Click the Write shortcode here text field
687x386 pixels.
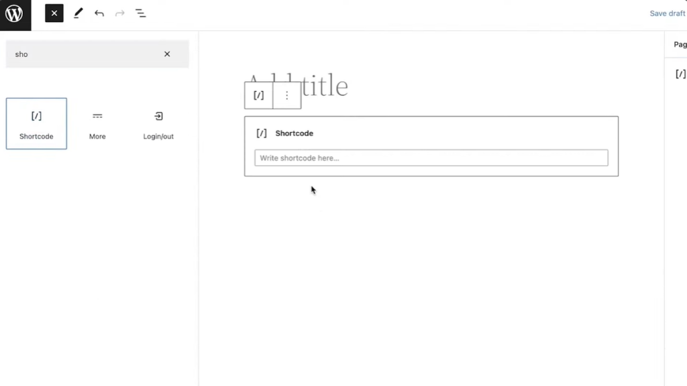click(431, 158)
